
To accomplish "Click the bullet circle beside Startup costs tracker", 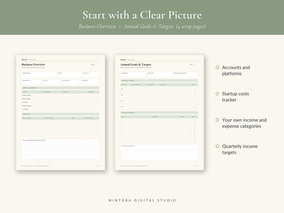I will tap(217, 94).
